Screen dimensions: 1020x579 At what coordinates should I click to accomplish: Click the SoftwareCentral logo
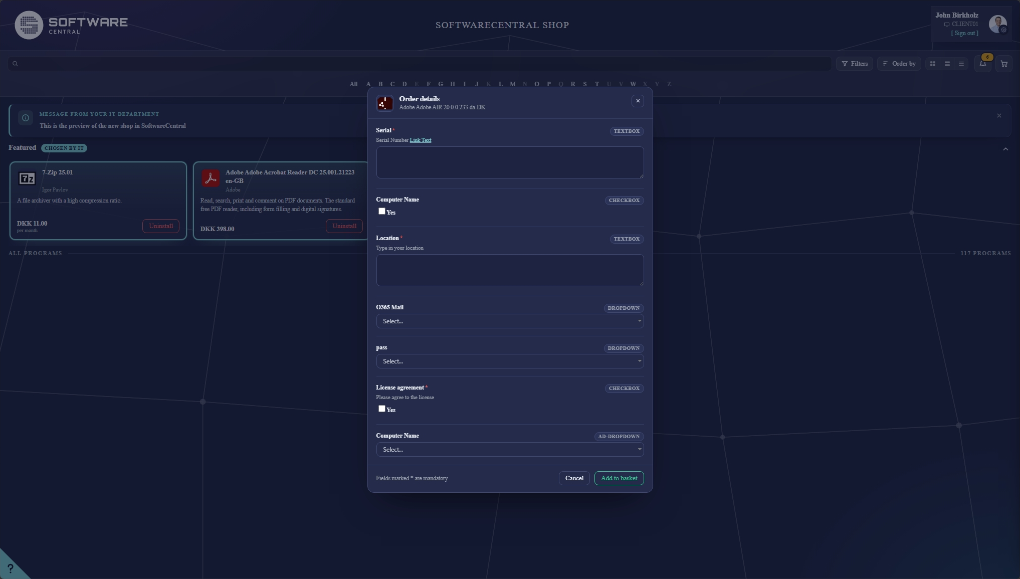(x=71, y=25)
